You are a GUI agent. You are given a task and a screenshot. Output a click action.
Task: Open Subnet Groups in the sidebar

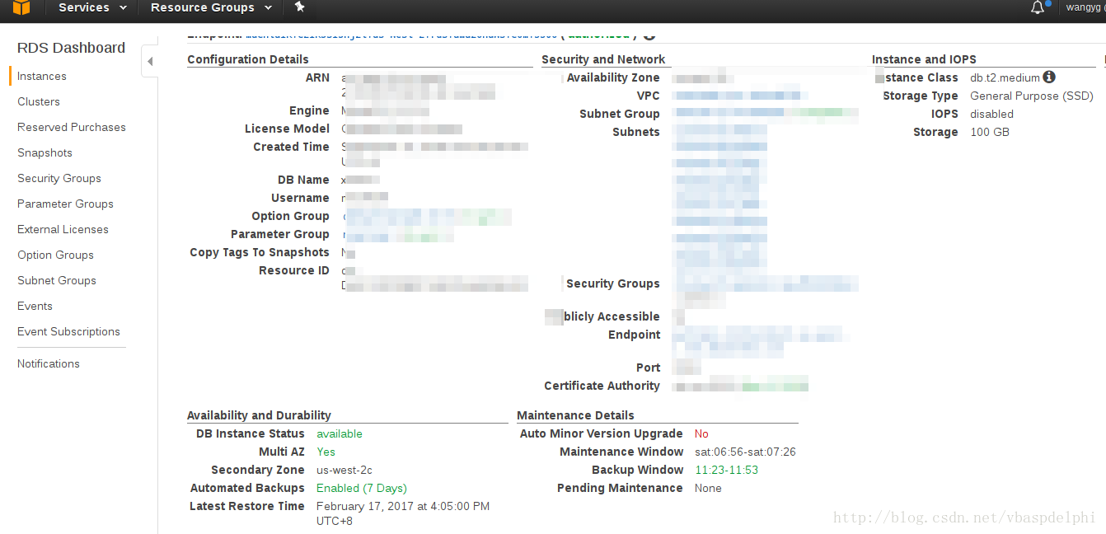coord(57,280)
